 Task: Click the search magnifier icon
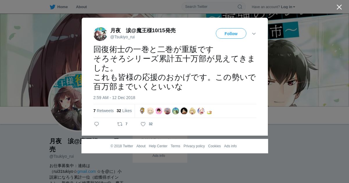pyautogui.click(x=240, y=7)
